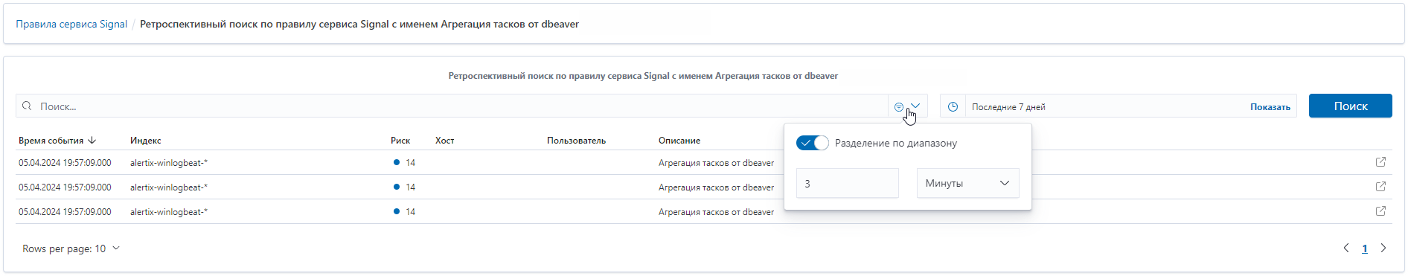The width and height of the screenshot is (1408, 276).
Task: Select third row timestamp 05.04.2024 19:57:09.000
Action: (65, 212)
